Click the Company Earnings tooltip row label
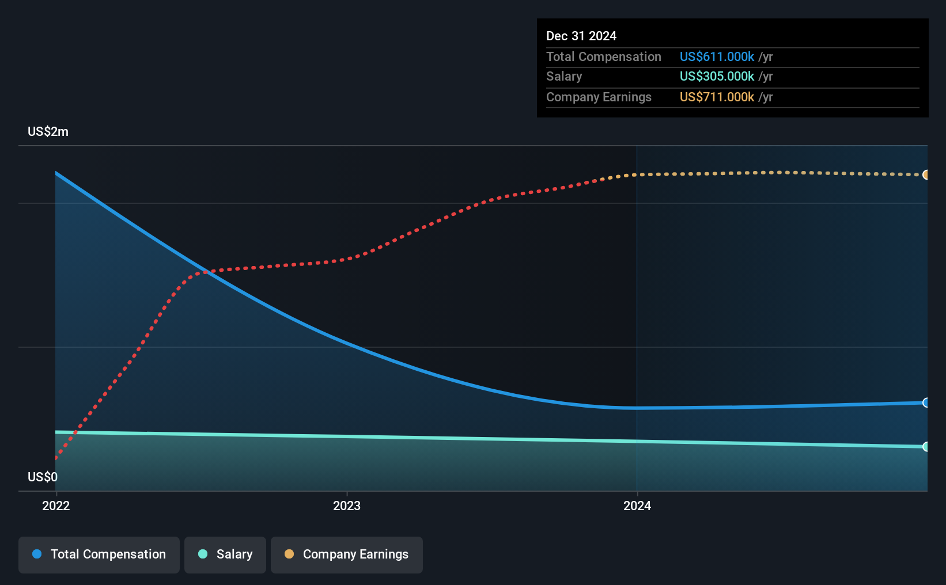Screen dimensions: 946x585 pos(599,97)
